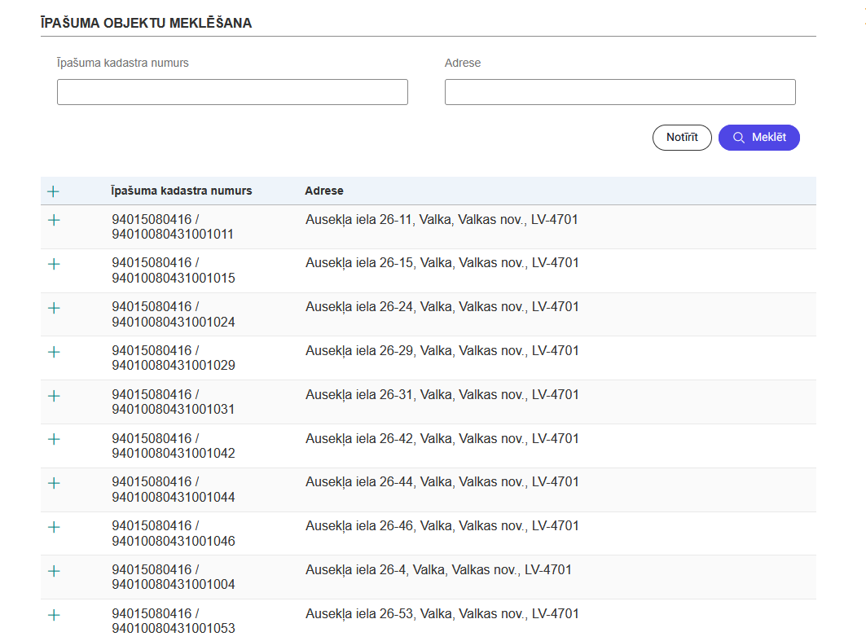Click plus icon beside Ausekļa iela 26-46
This screenshot has height=641, width=866.
pos(54,527)
